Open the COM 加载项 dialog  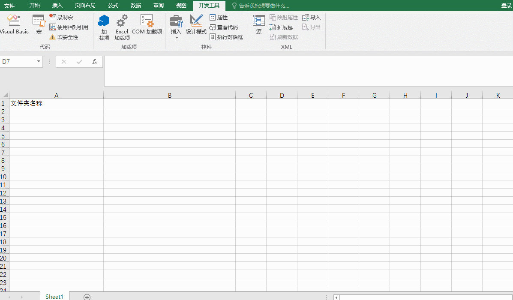coord(146,26)
